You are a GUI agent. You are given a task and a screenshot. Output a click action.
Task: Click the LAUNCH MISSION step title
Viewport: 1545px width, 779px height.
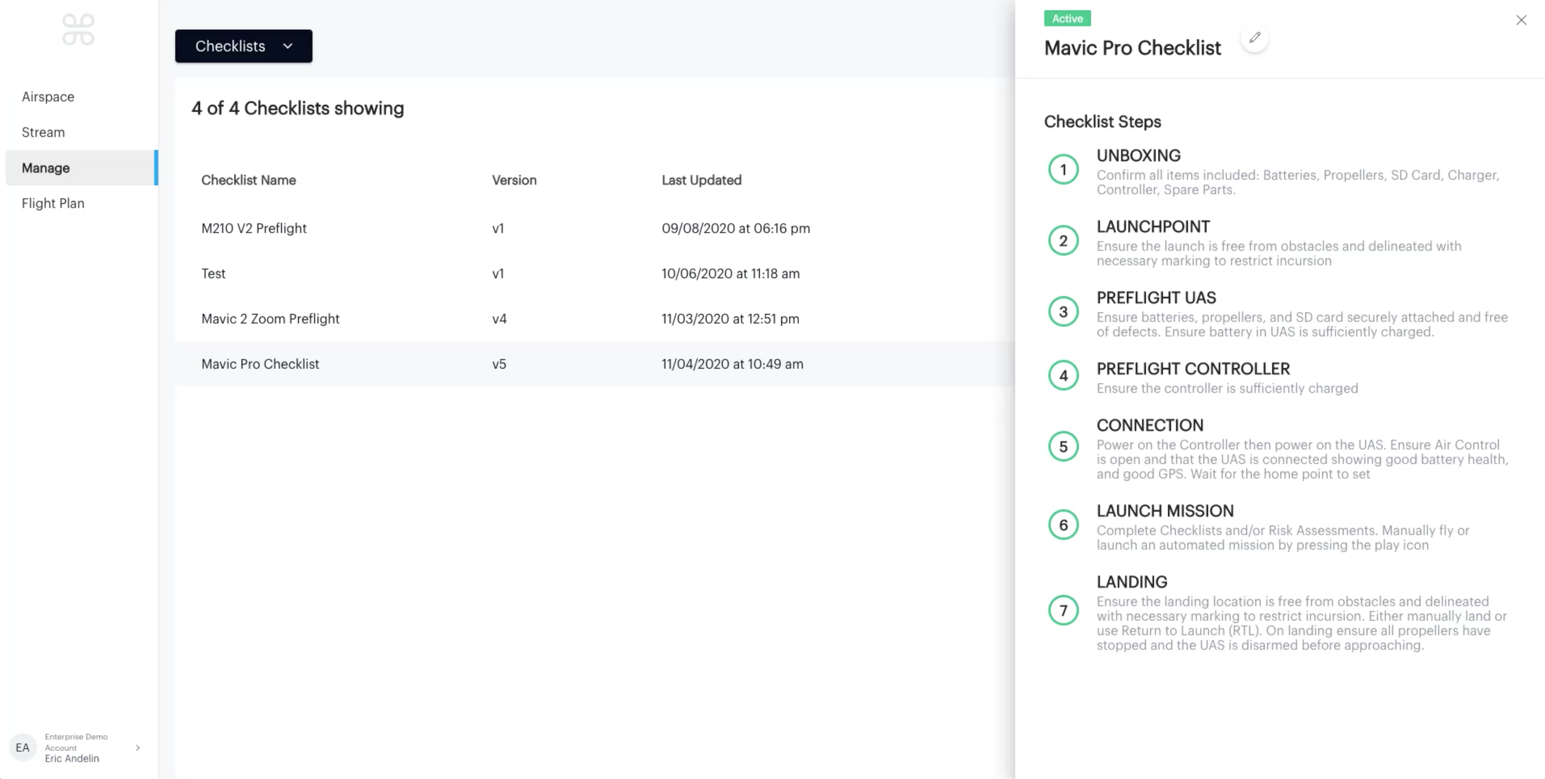[1165, 511]
